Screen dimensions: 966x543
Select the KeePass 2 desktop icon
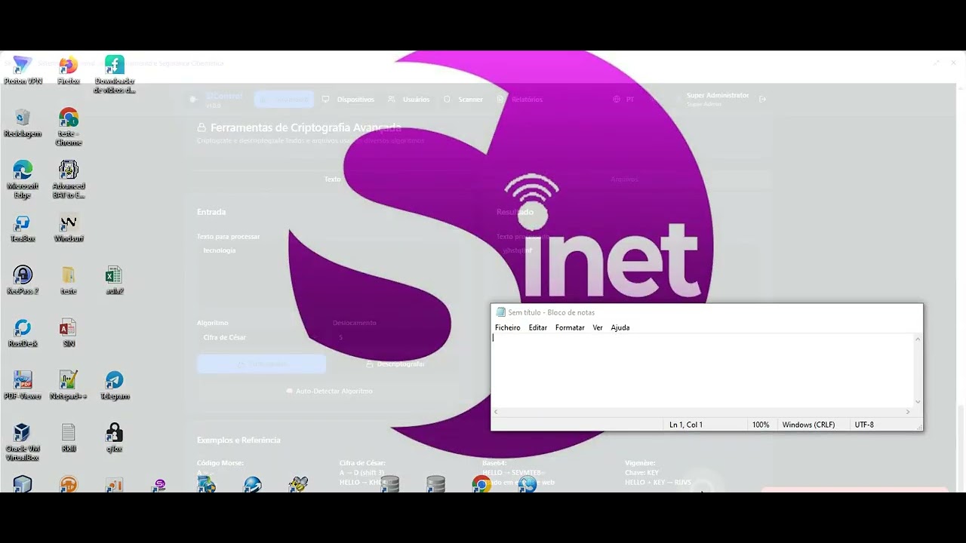coord(23,281)
